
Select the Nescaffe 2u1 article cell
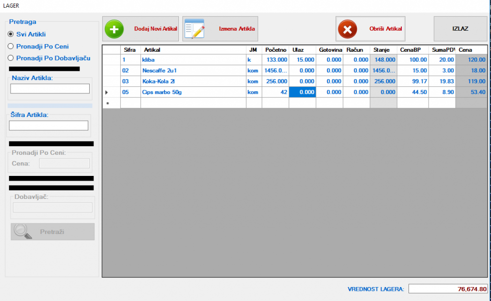pos(193,70)
